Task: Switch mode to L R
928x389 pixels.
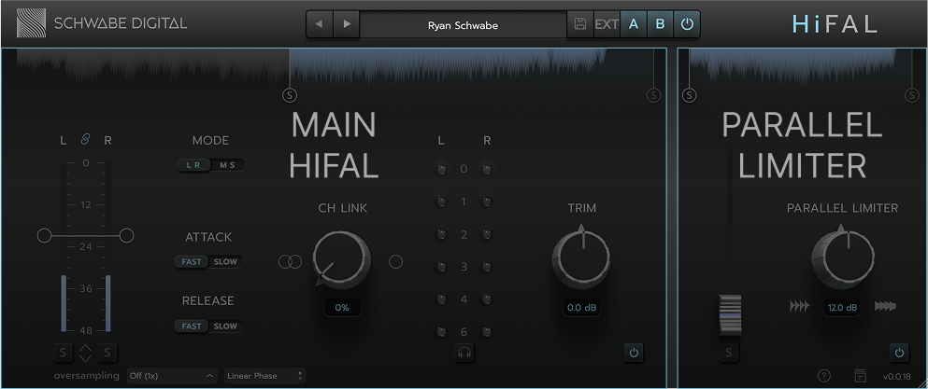Action: [193, 165]
